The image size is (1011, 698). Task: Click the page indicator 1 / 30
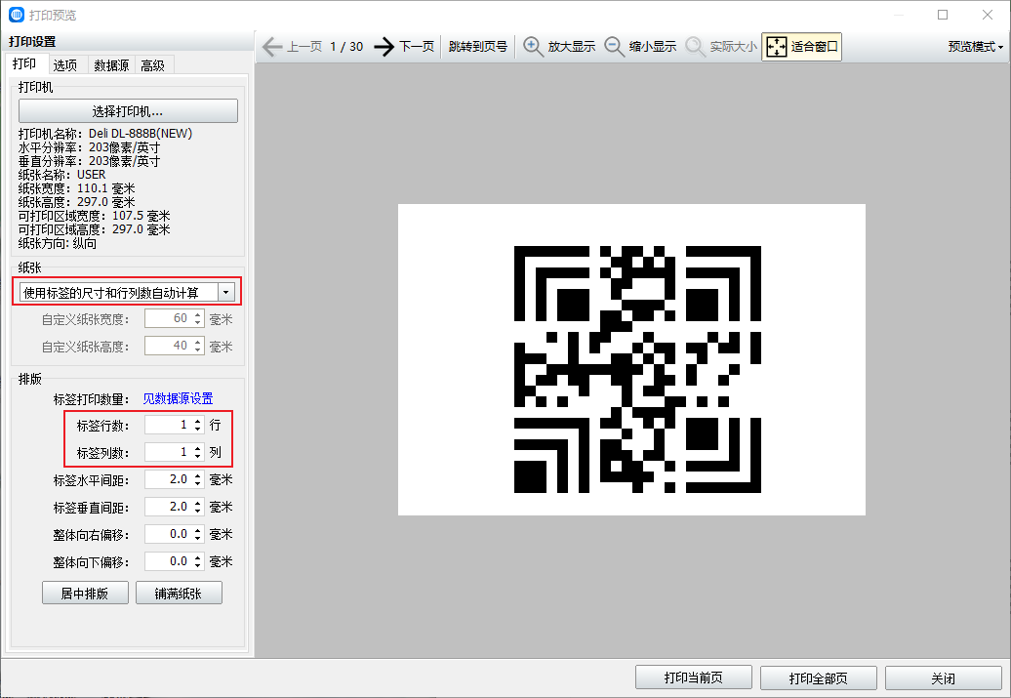point(346,47)
